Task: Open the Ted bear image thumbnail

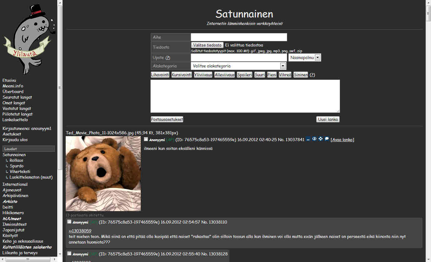Action: (103, 174)
